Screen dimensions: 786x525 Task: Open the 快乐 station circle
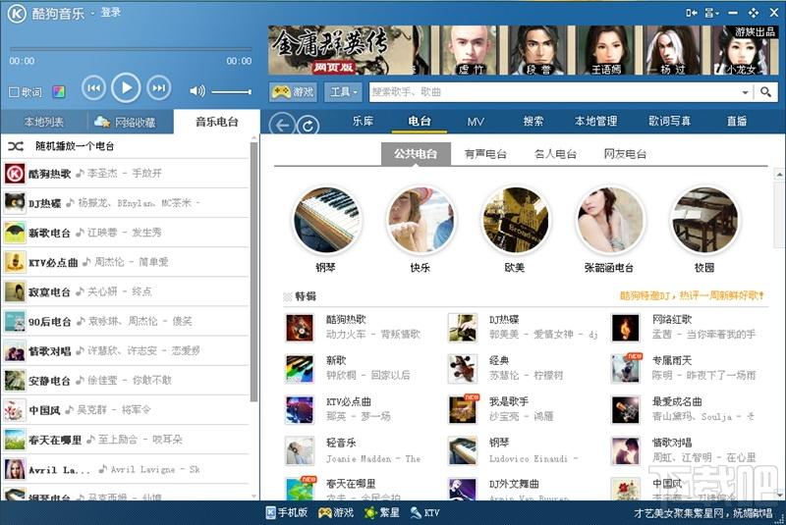(421, 220)
